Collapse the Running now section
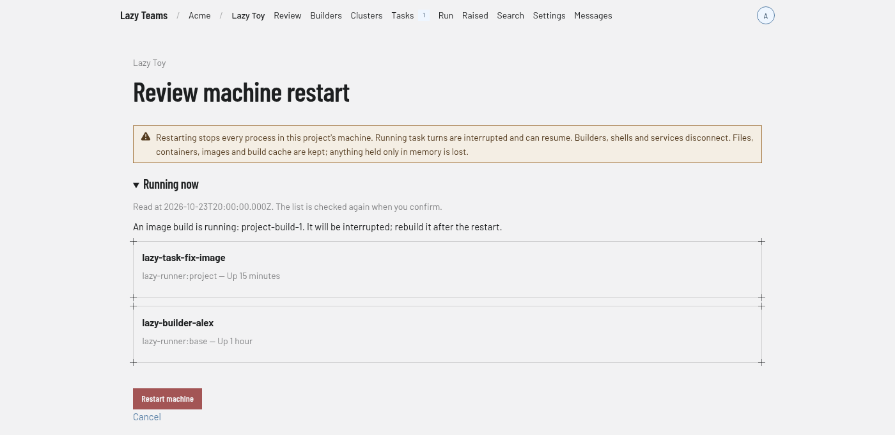The image size is (895, 435). coord(166,184)
